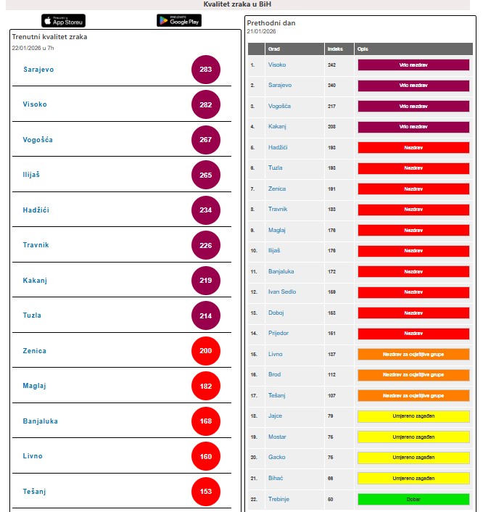Open the App Store download badge
The height and width of the screenshot is (512, 483).
[x=63, y=20]
